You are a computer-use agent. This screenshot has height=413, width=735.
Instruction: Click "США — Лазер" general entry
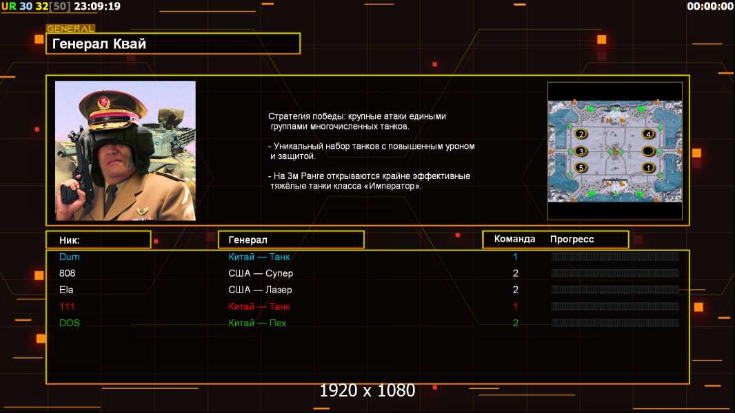tap(260, 290)
